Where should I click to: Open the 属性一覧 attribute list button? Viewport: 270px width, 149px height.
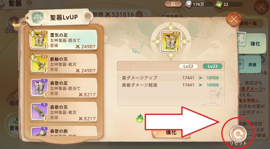click(x=251, y=23)
